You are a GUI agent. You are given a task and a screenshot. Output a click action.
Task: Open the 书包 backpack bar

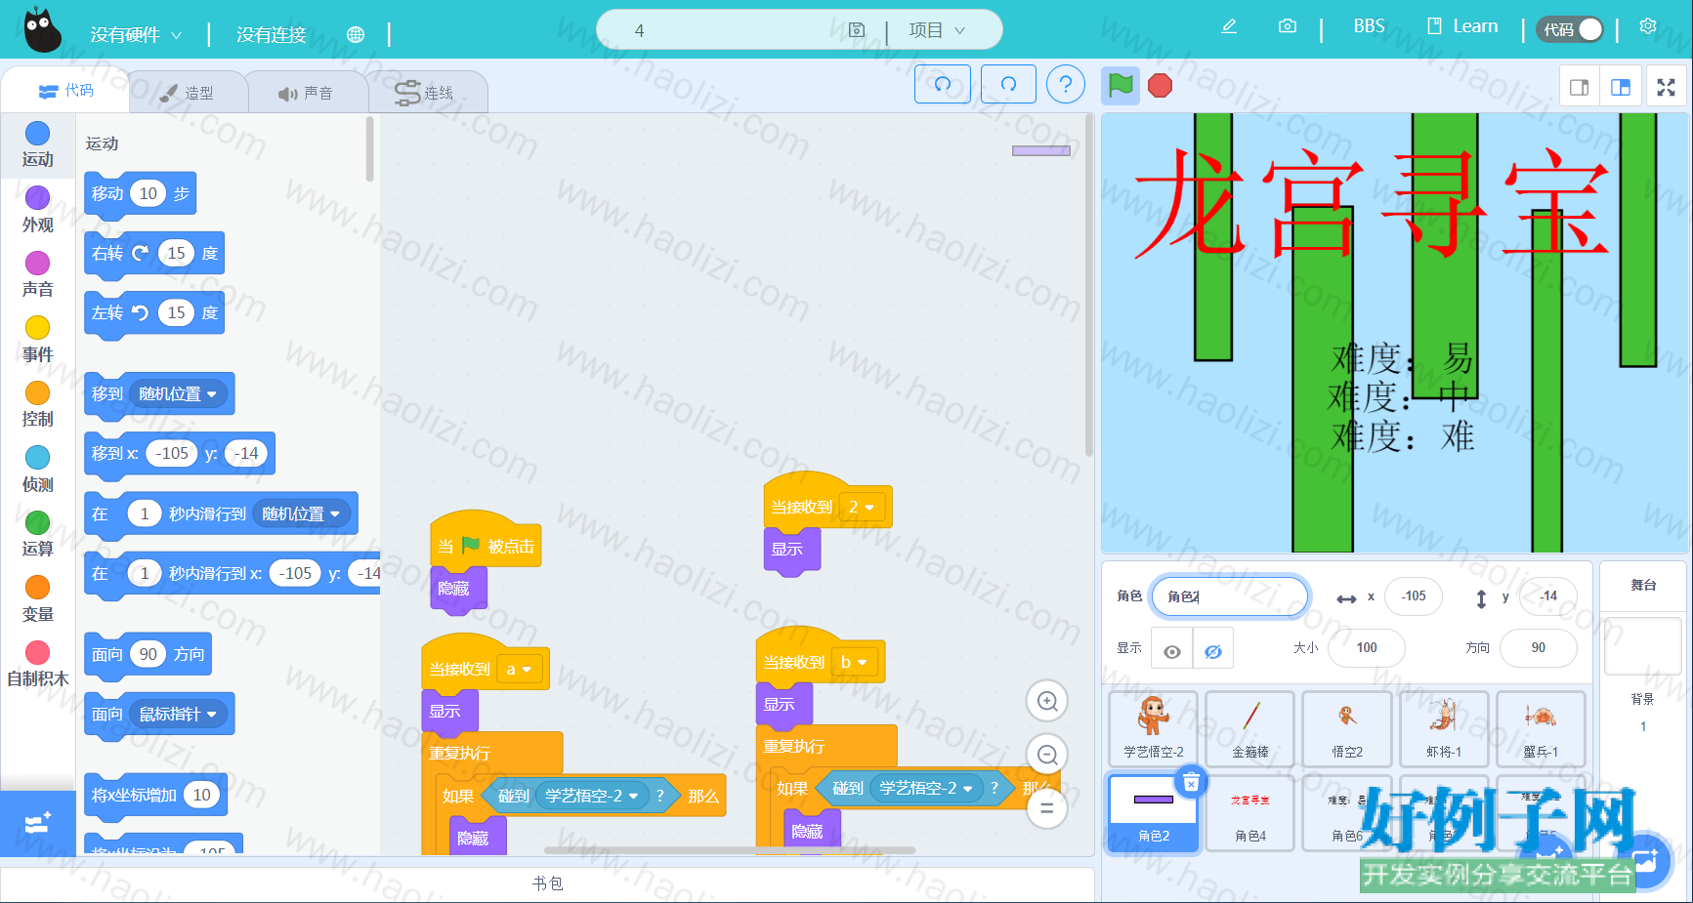547,883
